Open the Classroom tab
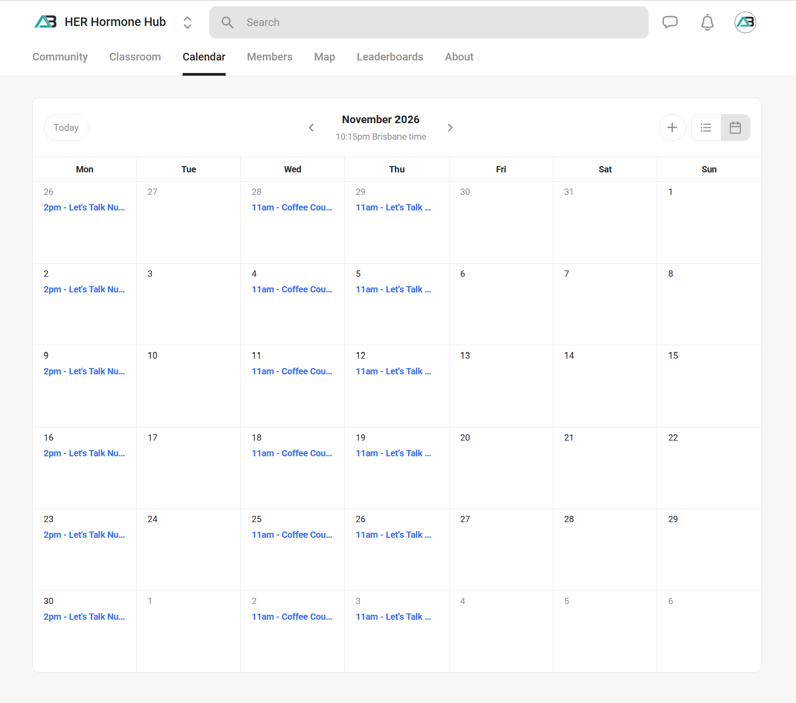Viewport: 796px width, 703px height. (x=135, y=57)
